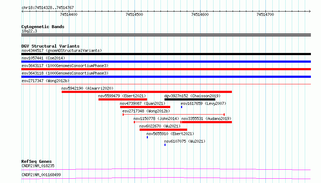Select variant label esv3643118 (1000GenomesConsortiumPhase3)
The image size is (321, 183).
tap(65, 73)
